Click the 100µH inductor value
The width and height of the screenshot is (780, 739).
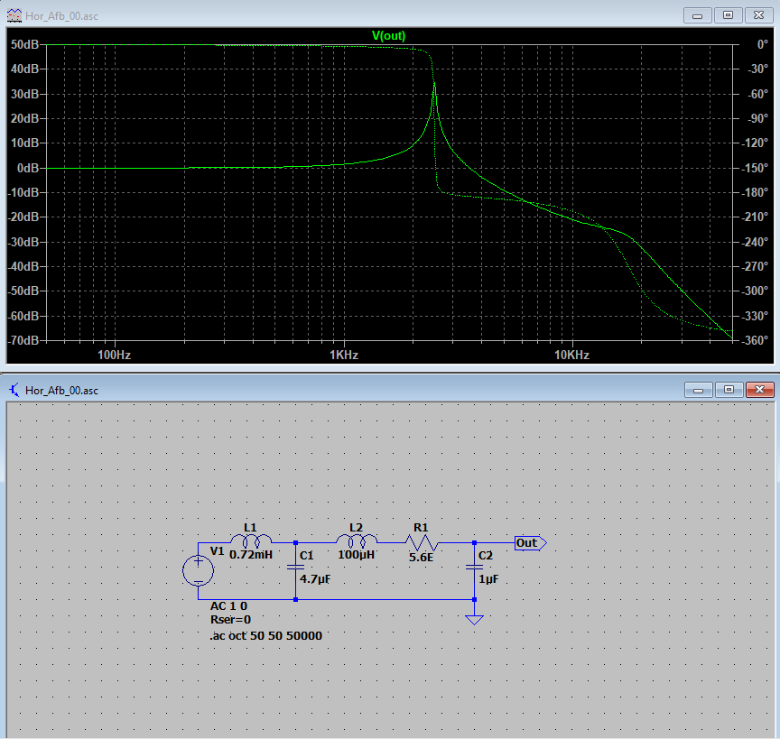coord(357,555)
